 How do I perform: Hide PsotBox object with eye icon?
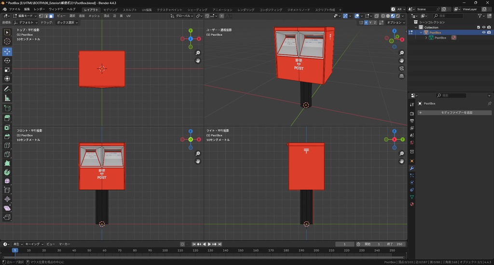pos(484,33)
